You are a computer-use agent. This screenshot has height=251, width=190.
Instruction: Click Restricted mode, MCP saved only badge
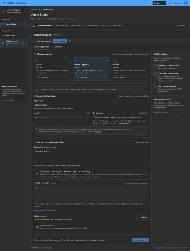coord(137,183)
